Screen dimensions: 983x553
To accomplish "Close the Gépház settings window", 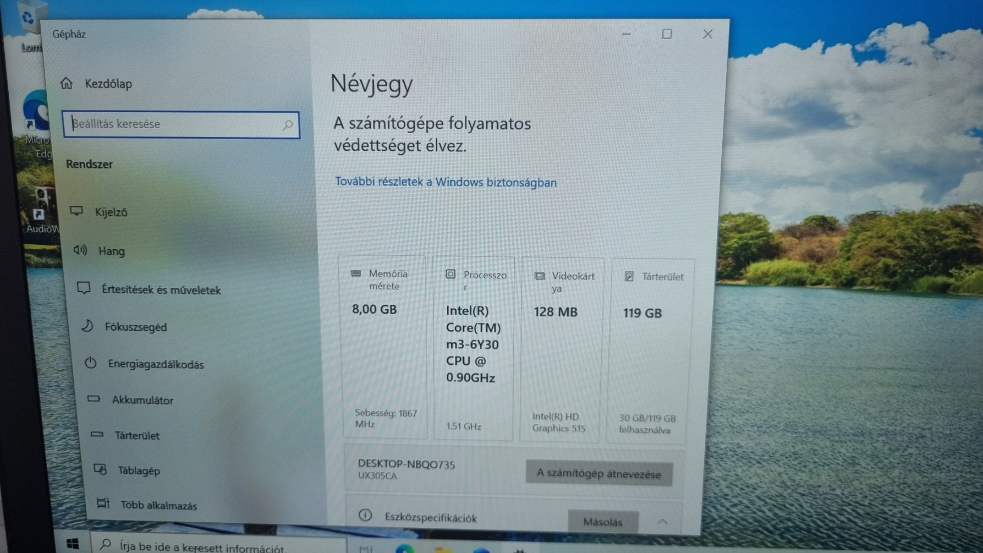I will (707, 34).
